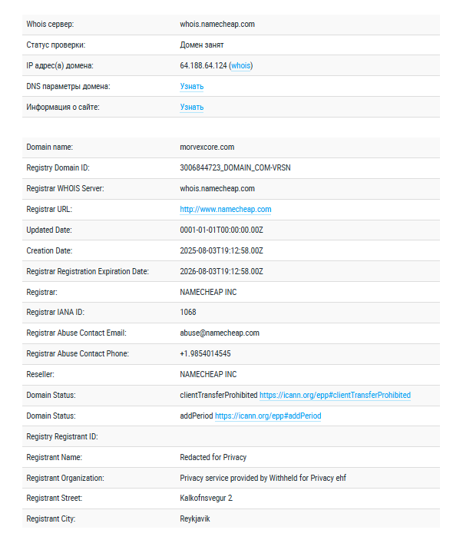Open the icann.org clientTransferProhibited link
Screen dimensions: 453x540
335,395
